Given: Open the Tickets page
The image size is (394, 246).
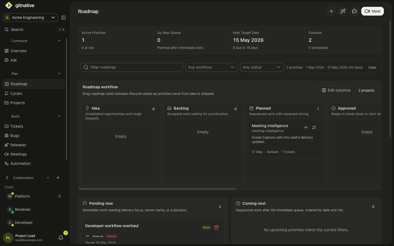Looking at the screenshot, I should click(x=33, y=126).
